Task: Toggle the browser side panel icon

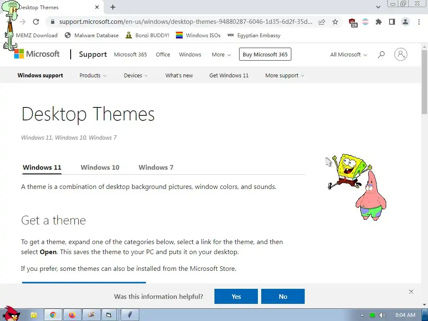Action: (392, 22)
